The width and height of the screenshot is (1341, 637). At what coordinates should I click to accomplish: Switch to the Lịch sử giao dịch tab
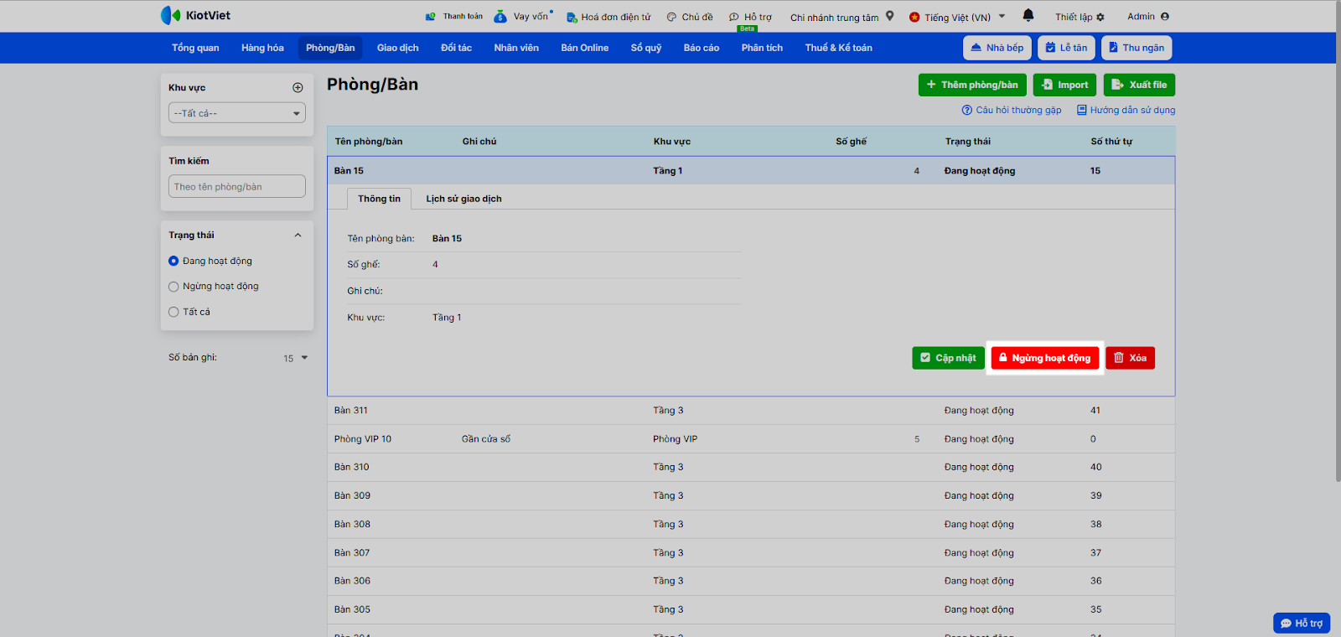(463, 199)
